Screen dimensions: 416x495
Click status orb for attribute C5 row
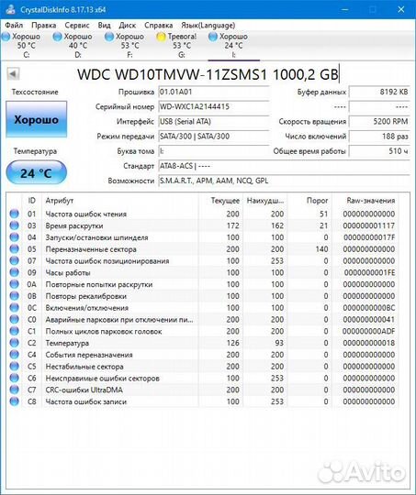[15, 366]
